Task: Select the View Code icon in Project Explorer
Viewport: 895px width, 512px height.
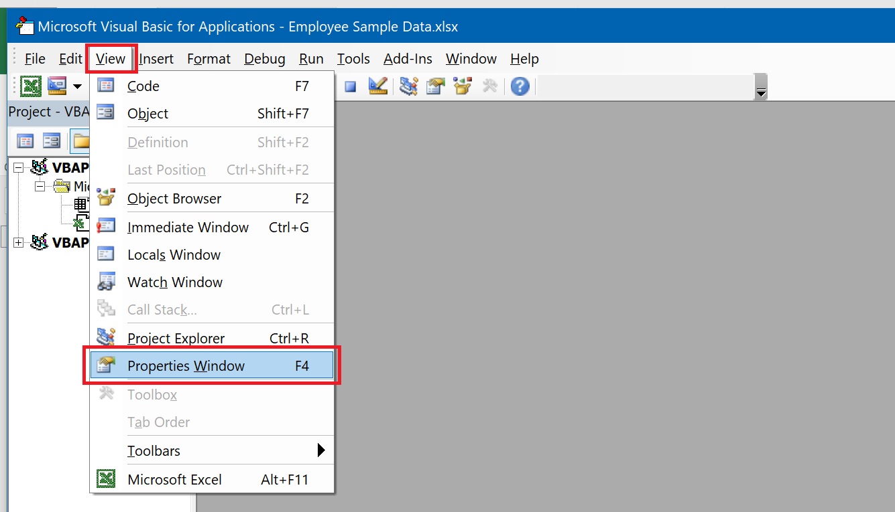Action: pyautogui.click(x=25, y=141)
